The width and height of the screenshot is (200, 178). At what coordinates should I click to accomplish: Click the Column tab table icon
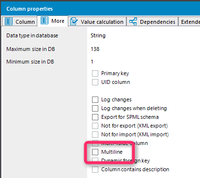[x=9, y=21]
